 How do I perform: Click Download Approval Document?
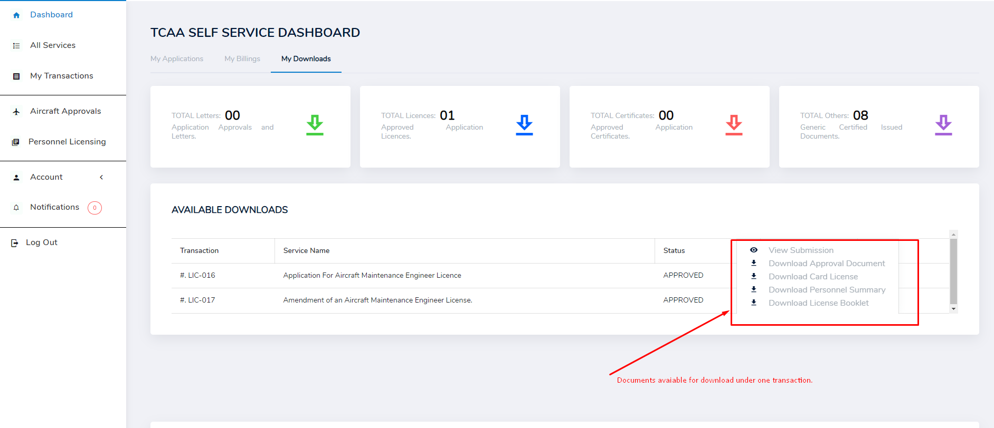coord(827,264)
